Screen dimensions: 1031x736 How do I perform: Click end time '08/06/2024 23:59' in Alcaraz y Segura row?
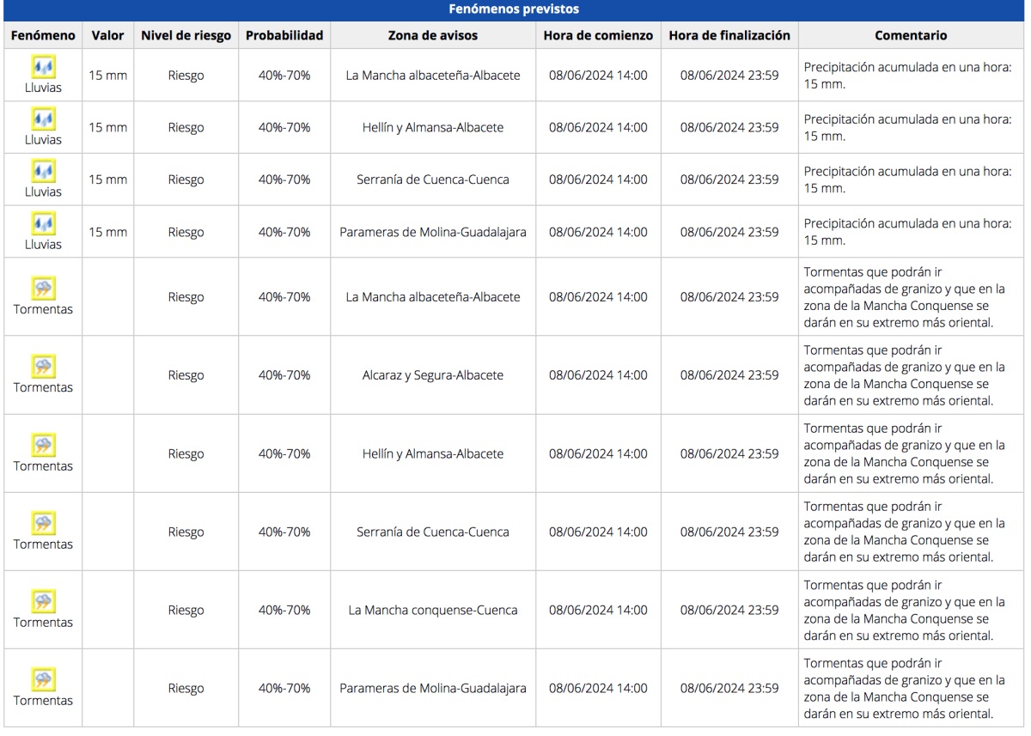pyautogui.click(x=729, y=375)
